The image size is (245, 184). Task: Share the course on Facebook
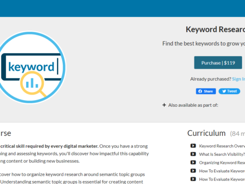(x=206, y=91)
